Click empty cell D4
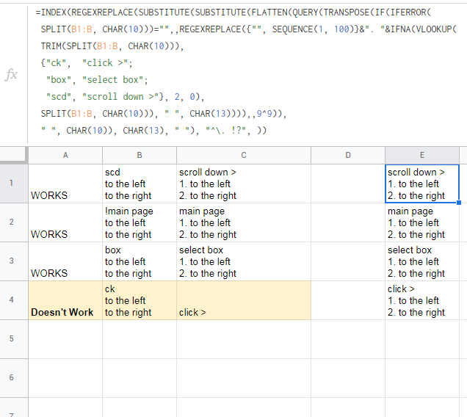467x417 pixels. [348, 300]
